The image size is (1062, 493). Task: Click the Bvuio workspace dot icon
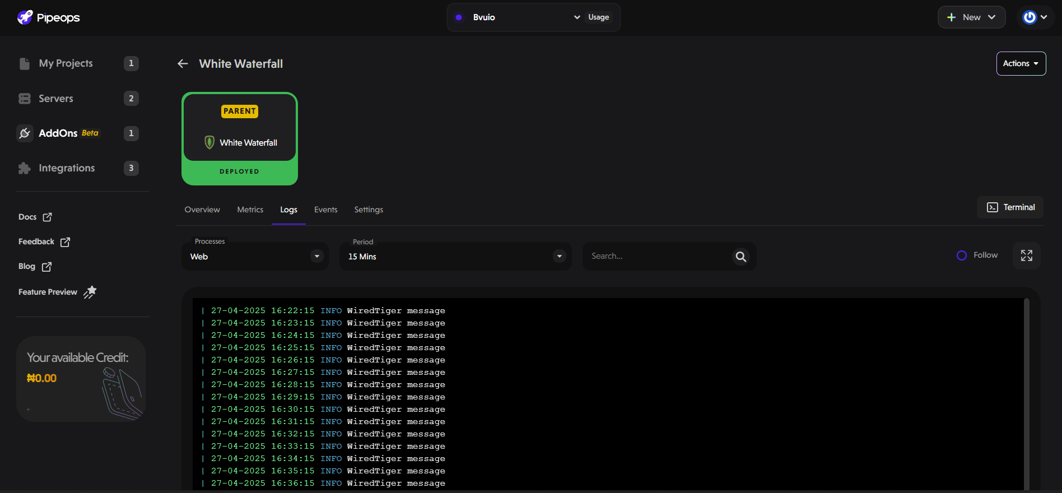(x=459, y=17)
